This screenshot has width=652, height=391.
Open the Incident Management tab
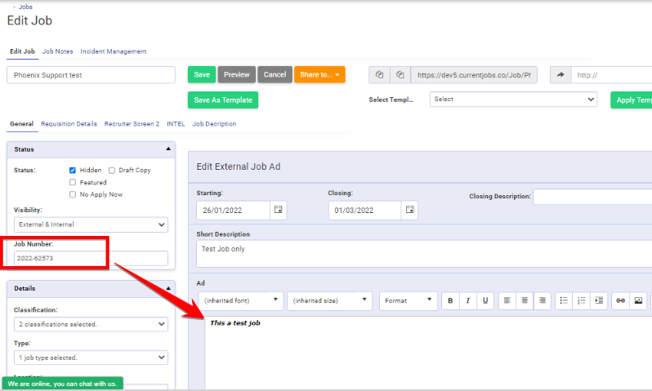click(113, 51)
